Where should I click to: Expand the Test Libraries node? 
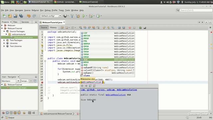click(4, 46)
